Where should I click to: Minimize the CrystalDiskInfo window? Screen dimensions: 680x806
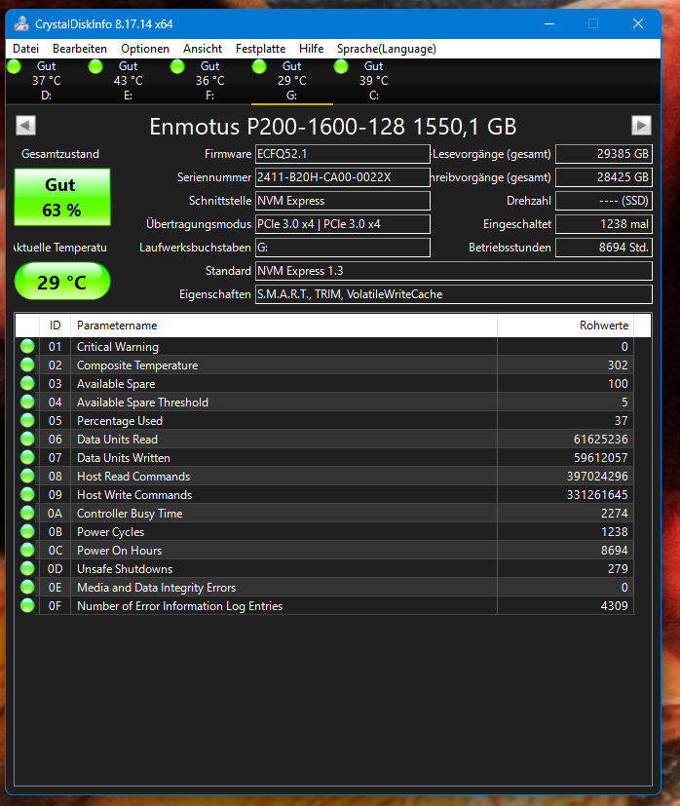(x=549, y=23)
